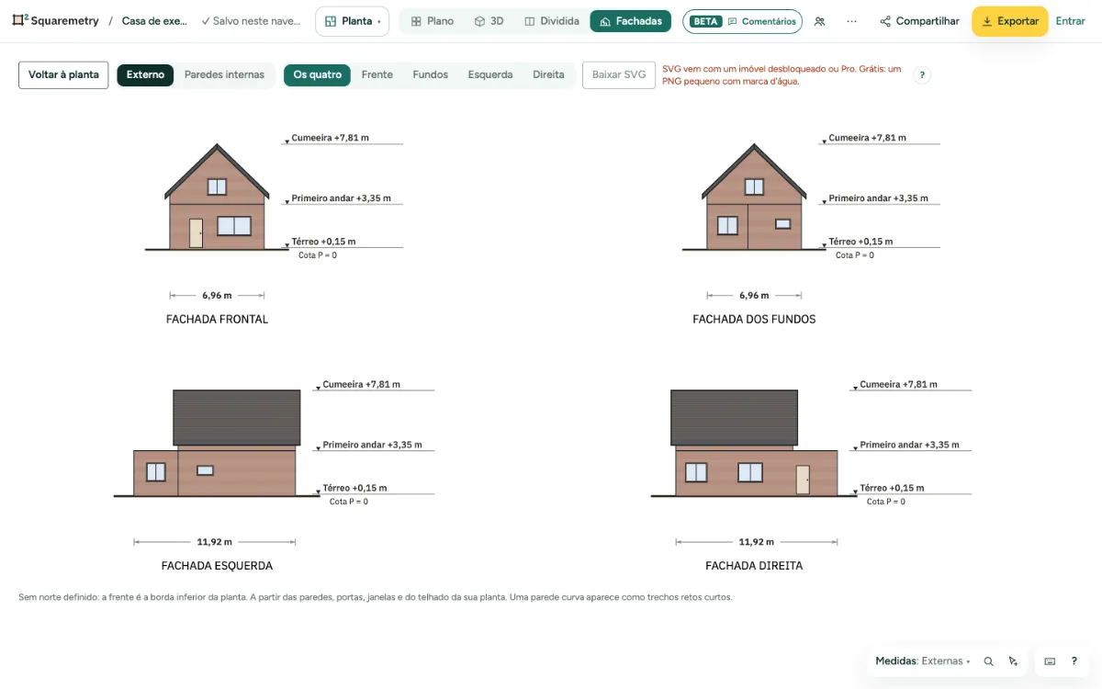The height and width of the screenshot is (689, 1102).
Task: Click the FACHADA FRONTAL label
Action: coord(217,320)
